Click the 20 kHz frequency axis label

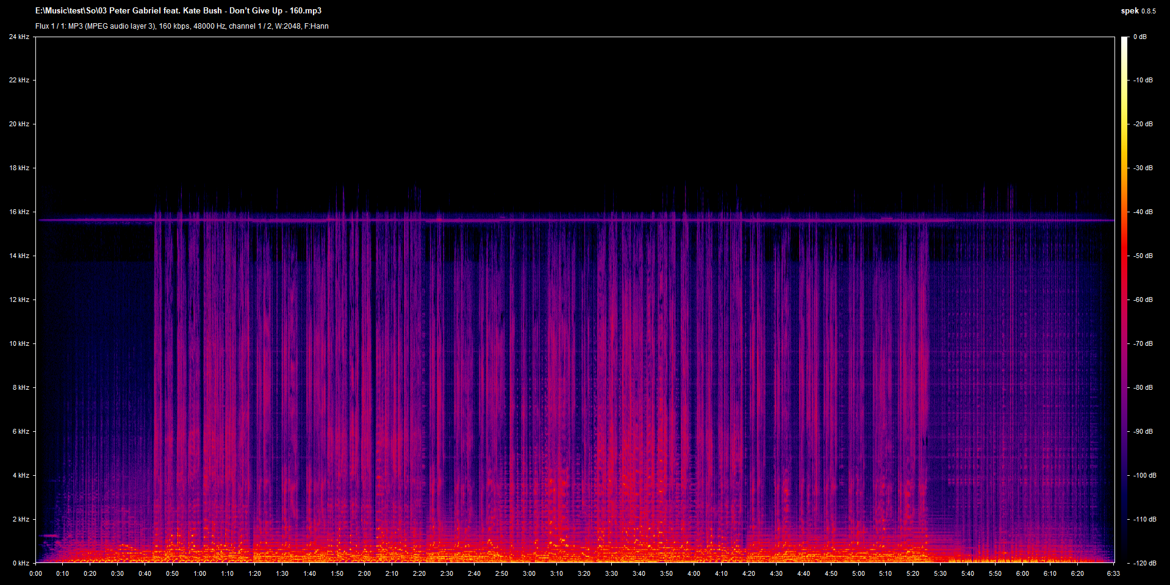coord(19,124)
